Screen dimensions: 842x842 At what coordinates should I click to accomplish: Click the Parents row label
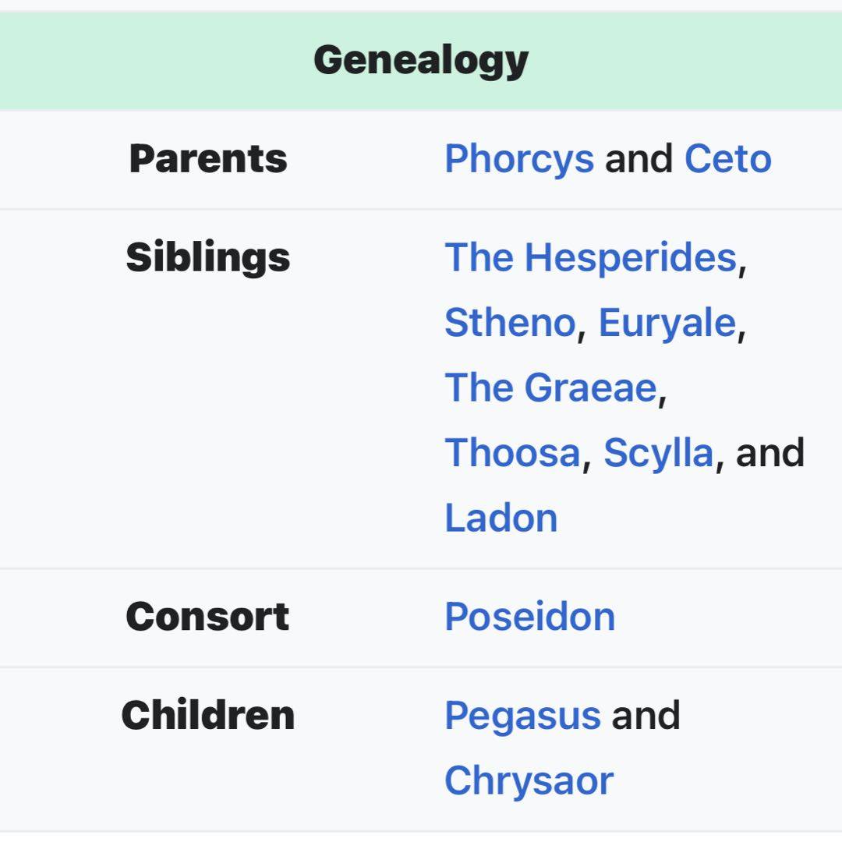[x=208, y=159]
